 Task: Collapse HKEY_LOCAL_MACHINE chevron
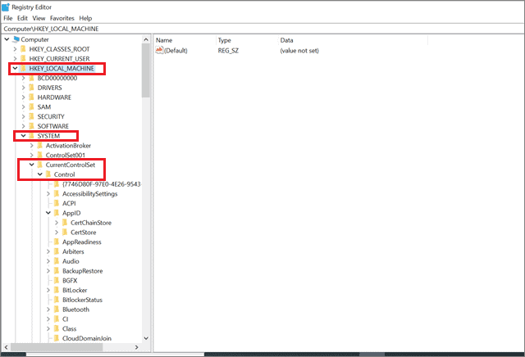point(15,68)
